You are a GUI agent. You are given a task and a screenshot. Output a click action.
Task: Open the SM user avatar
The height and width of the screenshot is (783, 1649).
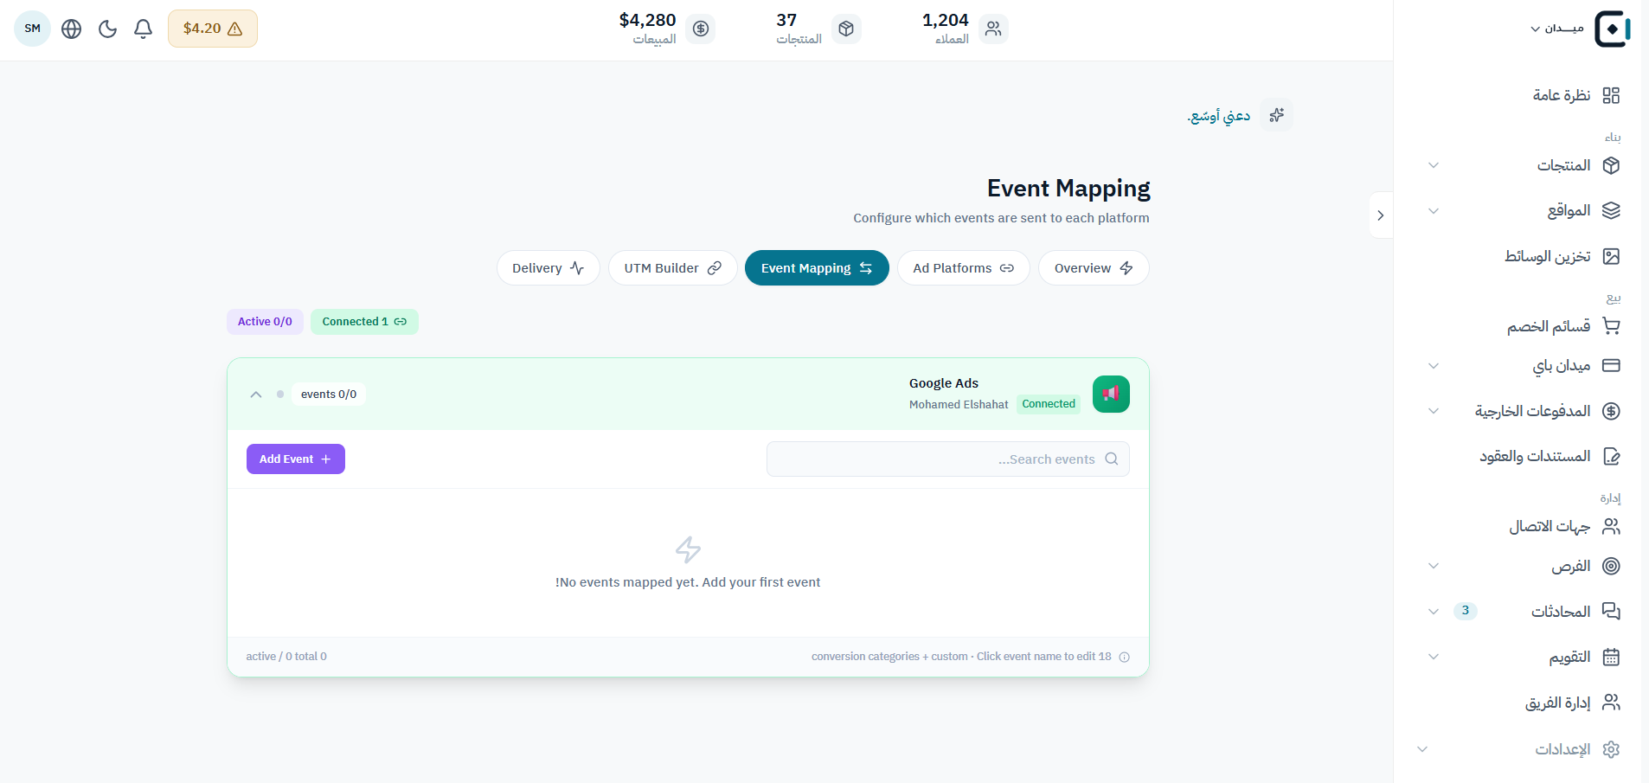(33, 29)
